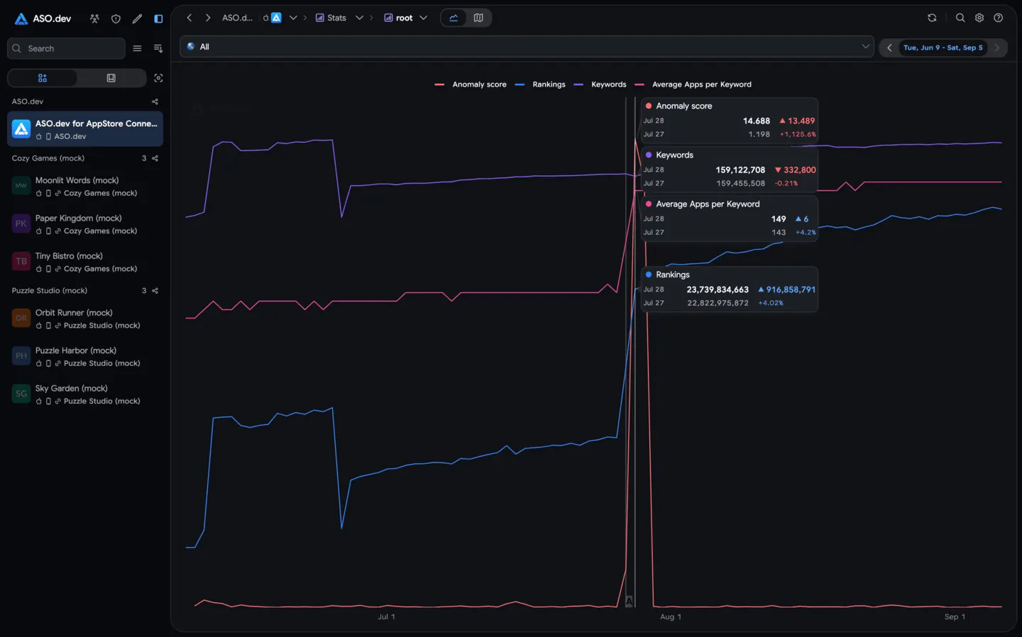1022x637 pixels.
Task: Go back with the navigation back arrow
Action: click(x=189, y=18)
